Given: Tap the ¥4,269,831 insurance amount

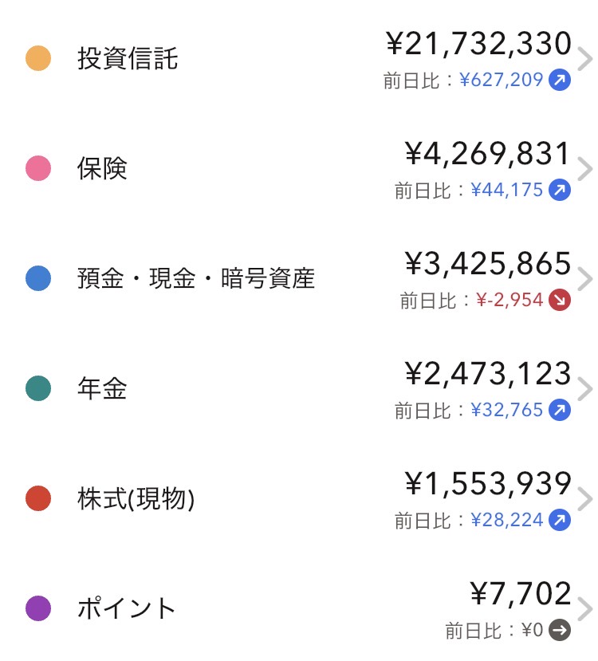Looking at the screenshot, I should coord(488,153).
